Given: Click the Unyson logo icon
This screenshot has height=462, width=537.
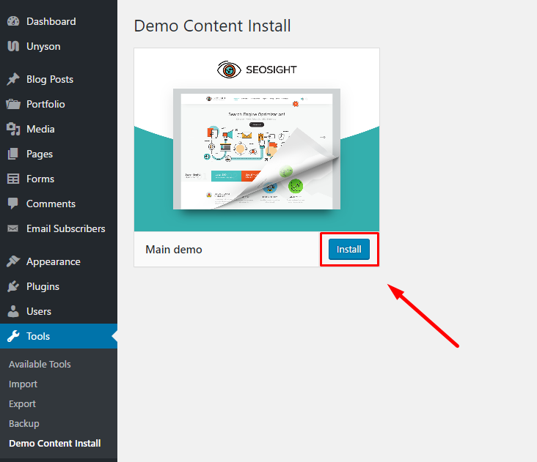Looking at the screenshot, I should (13, 46).
